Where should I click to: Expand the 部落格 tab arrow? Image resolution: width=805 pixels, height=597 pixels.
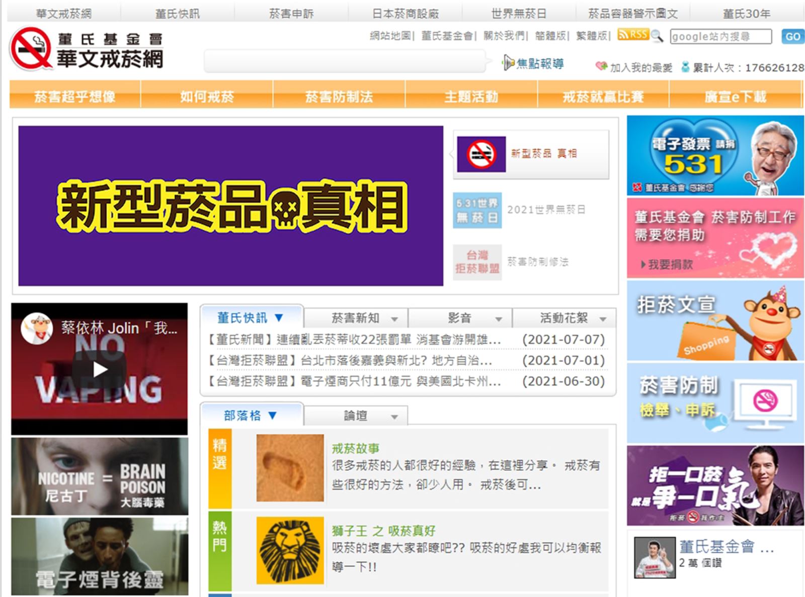pyautogui.click(x=273, y=415)
